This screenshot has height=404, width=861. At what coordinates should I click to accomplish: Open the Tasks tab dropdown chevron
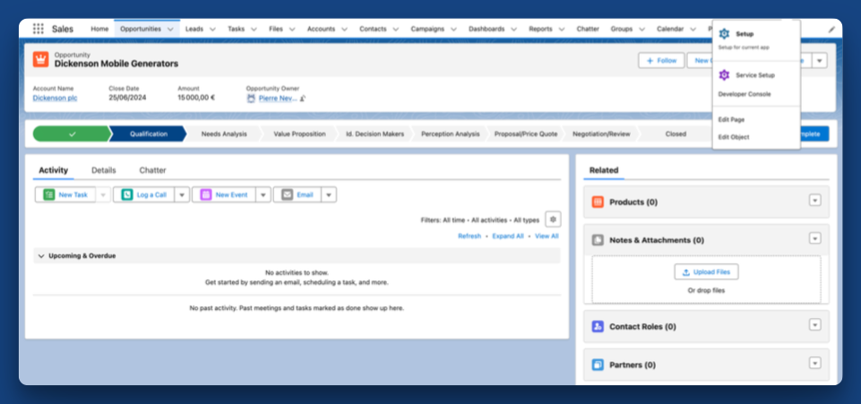(x=254, y=29)
